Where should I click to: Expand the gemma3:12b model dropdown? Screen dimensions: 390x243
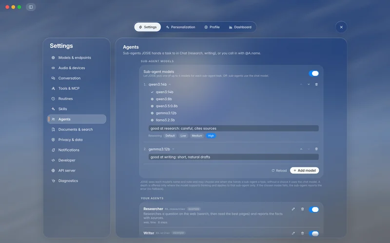161,149
